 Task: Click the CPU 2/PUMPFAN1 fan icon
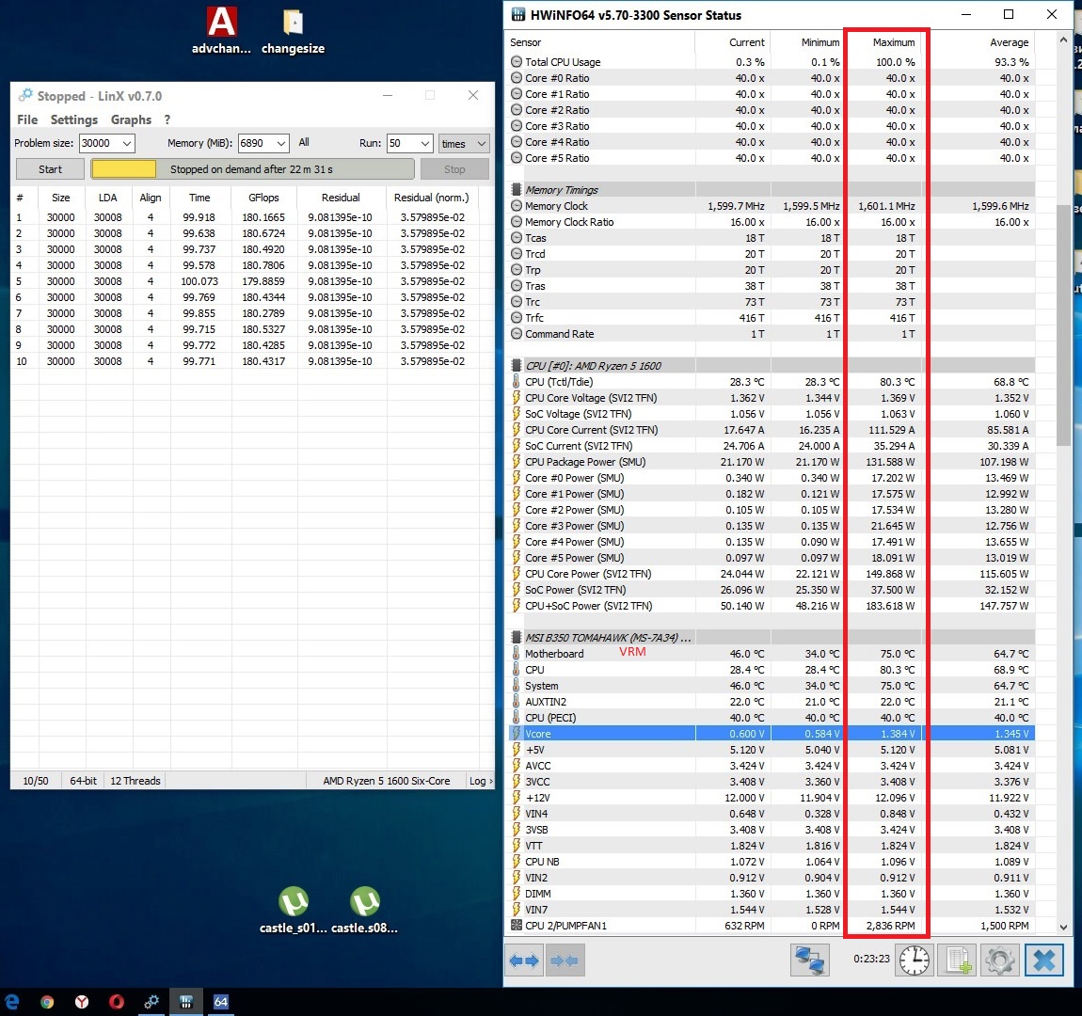(517, 925)
